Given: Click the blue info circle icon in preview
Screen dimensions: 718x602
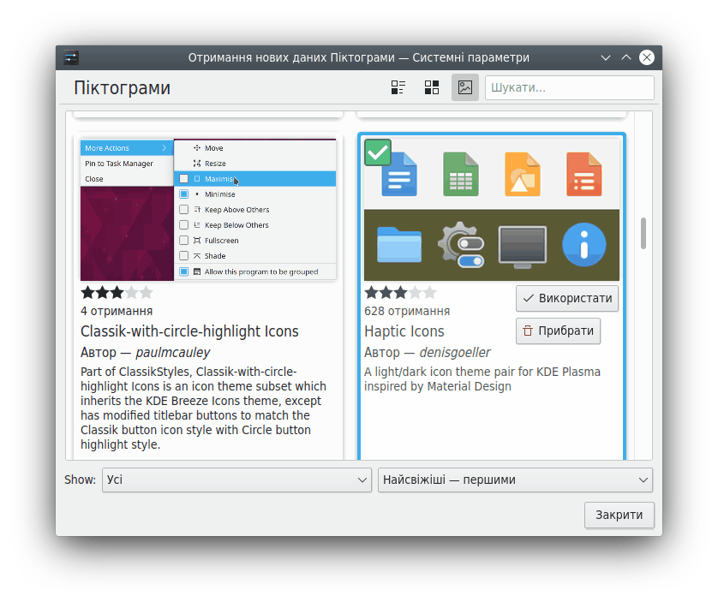Looking at the screenshot, I should [x=583, y=245].
